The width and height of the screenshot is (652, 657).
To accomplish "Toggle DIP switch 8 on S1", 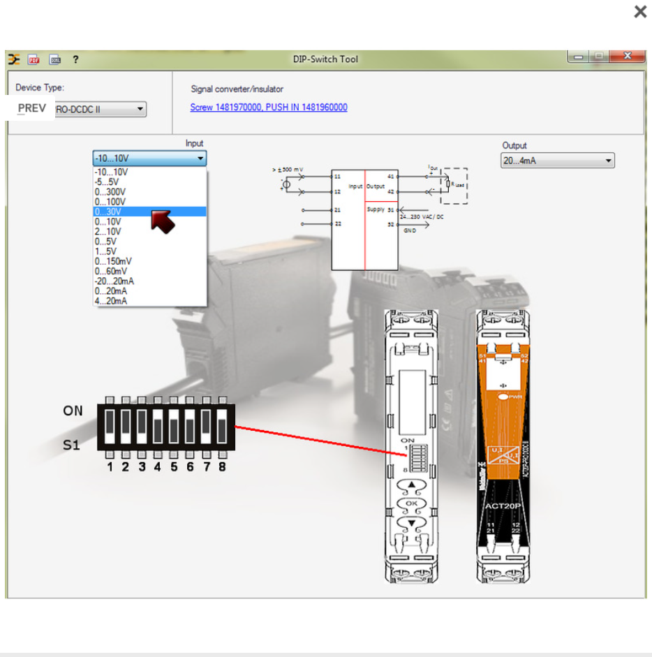I will (x=222, y=427).
